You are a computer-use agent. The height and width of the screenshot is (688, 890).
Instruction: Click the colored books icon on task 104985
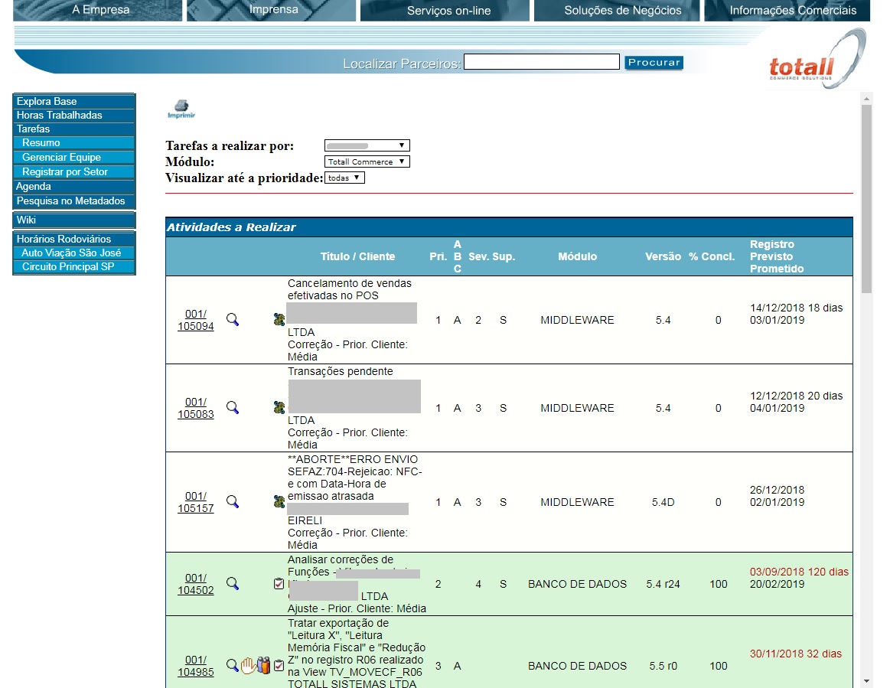(263, 665)
